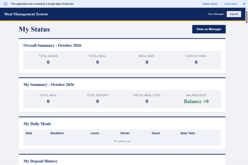The image size is (248, 165).
Task: Click the Meal Management System title
Action: pos(26,14)
